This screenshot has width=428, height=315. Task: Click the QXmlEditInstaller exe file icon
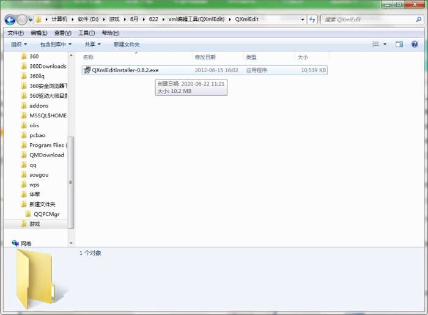[87, 70]
